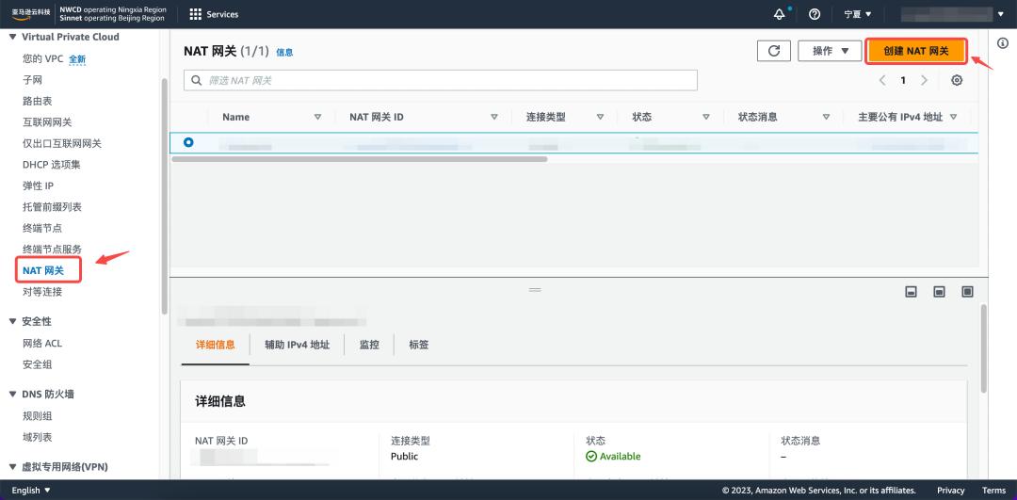
Task: Open the 操作 actions dropdown
Action: pos(830,51)
